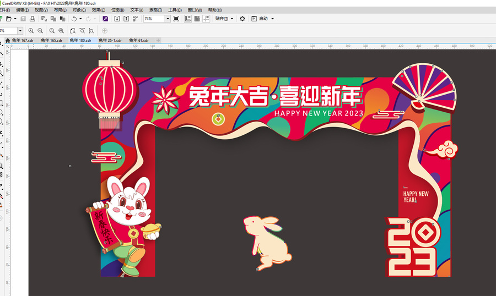Zoom to full page

[73, 31]
